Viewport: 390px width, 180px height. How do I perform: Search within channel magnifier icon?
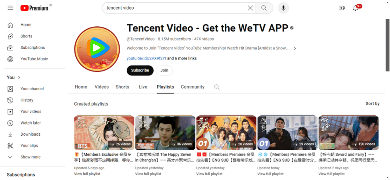click(217, 87)
